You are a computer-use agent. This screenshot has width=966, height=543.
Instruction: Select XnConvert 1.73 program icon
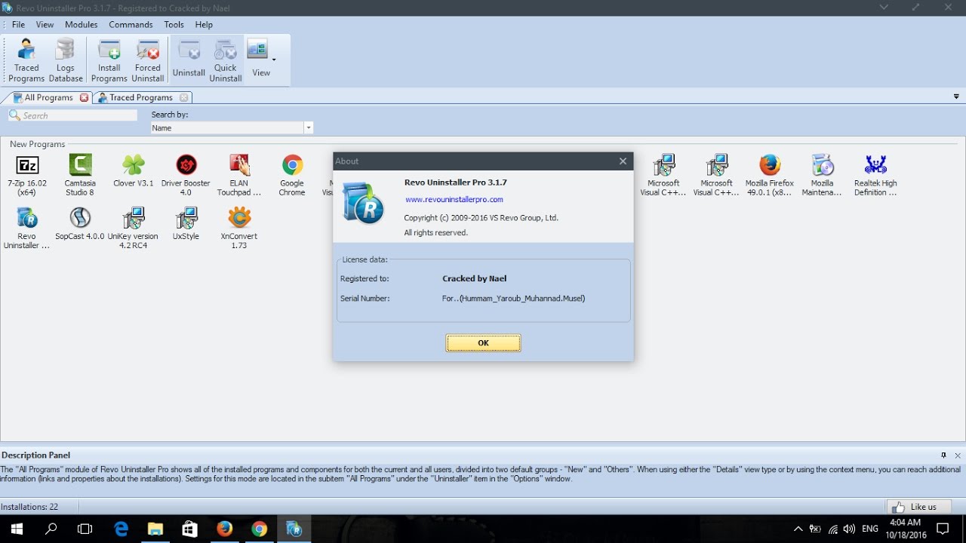click(239, 229)
